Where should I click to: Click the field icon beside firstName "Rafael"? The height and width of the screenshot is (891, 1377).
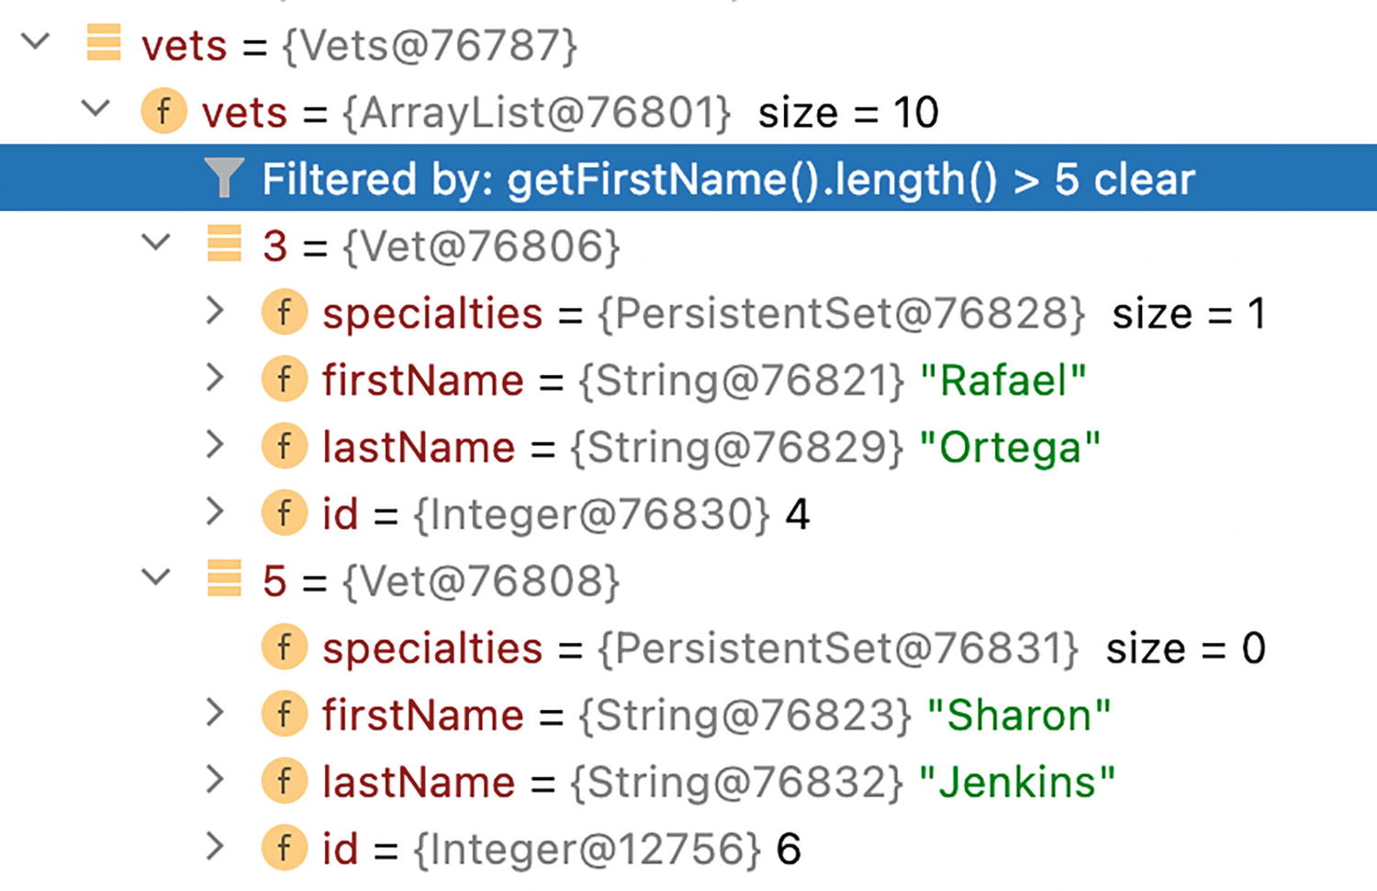[x=285, y=380]
